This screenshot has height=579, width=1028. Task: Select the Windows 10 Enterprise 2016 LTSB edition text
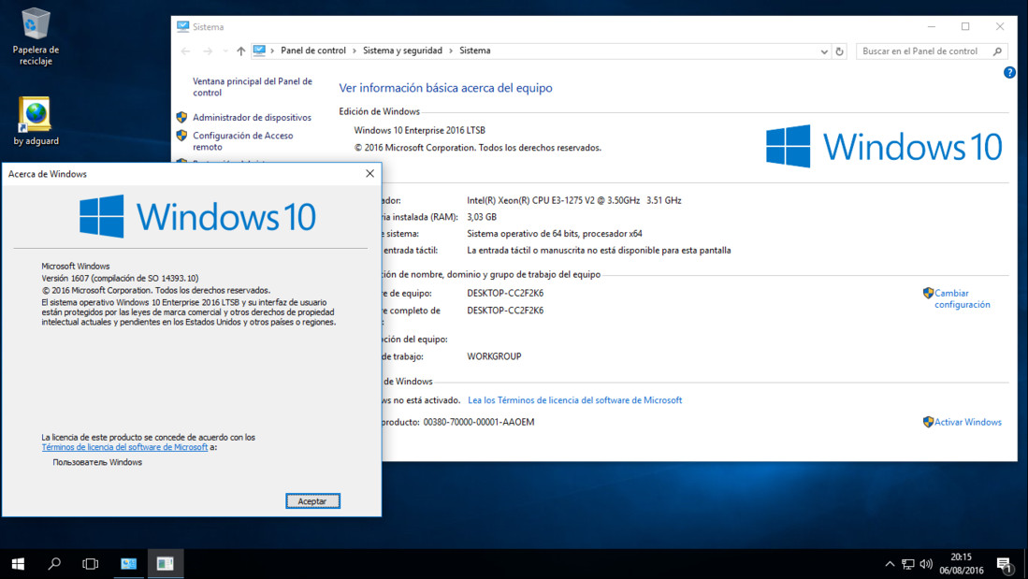click(x=420, y=130)
